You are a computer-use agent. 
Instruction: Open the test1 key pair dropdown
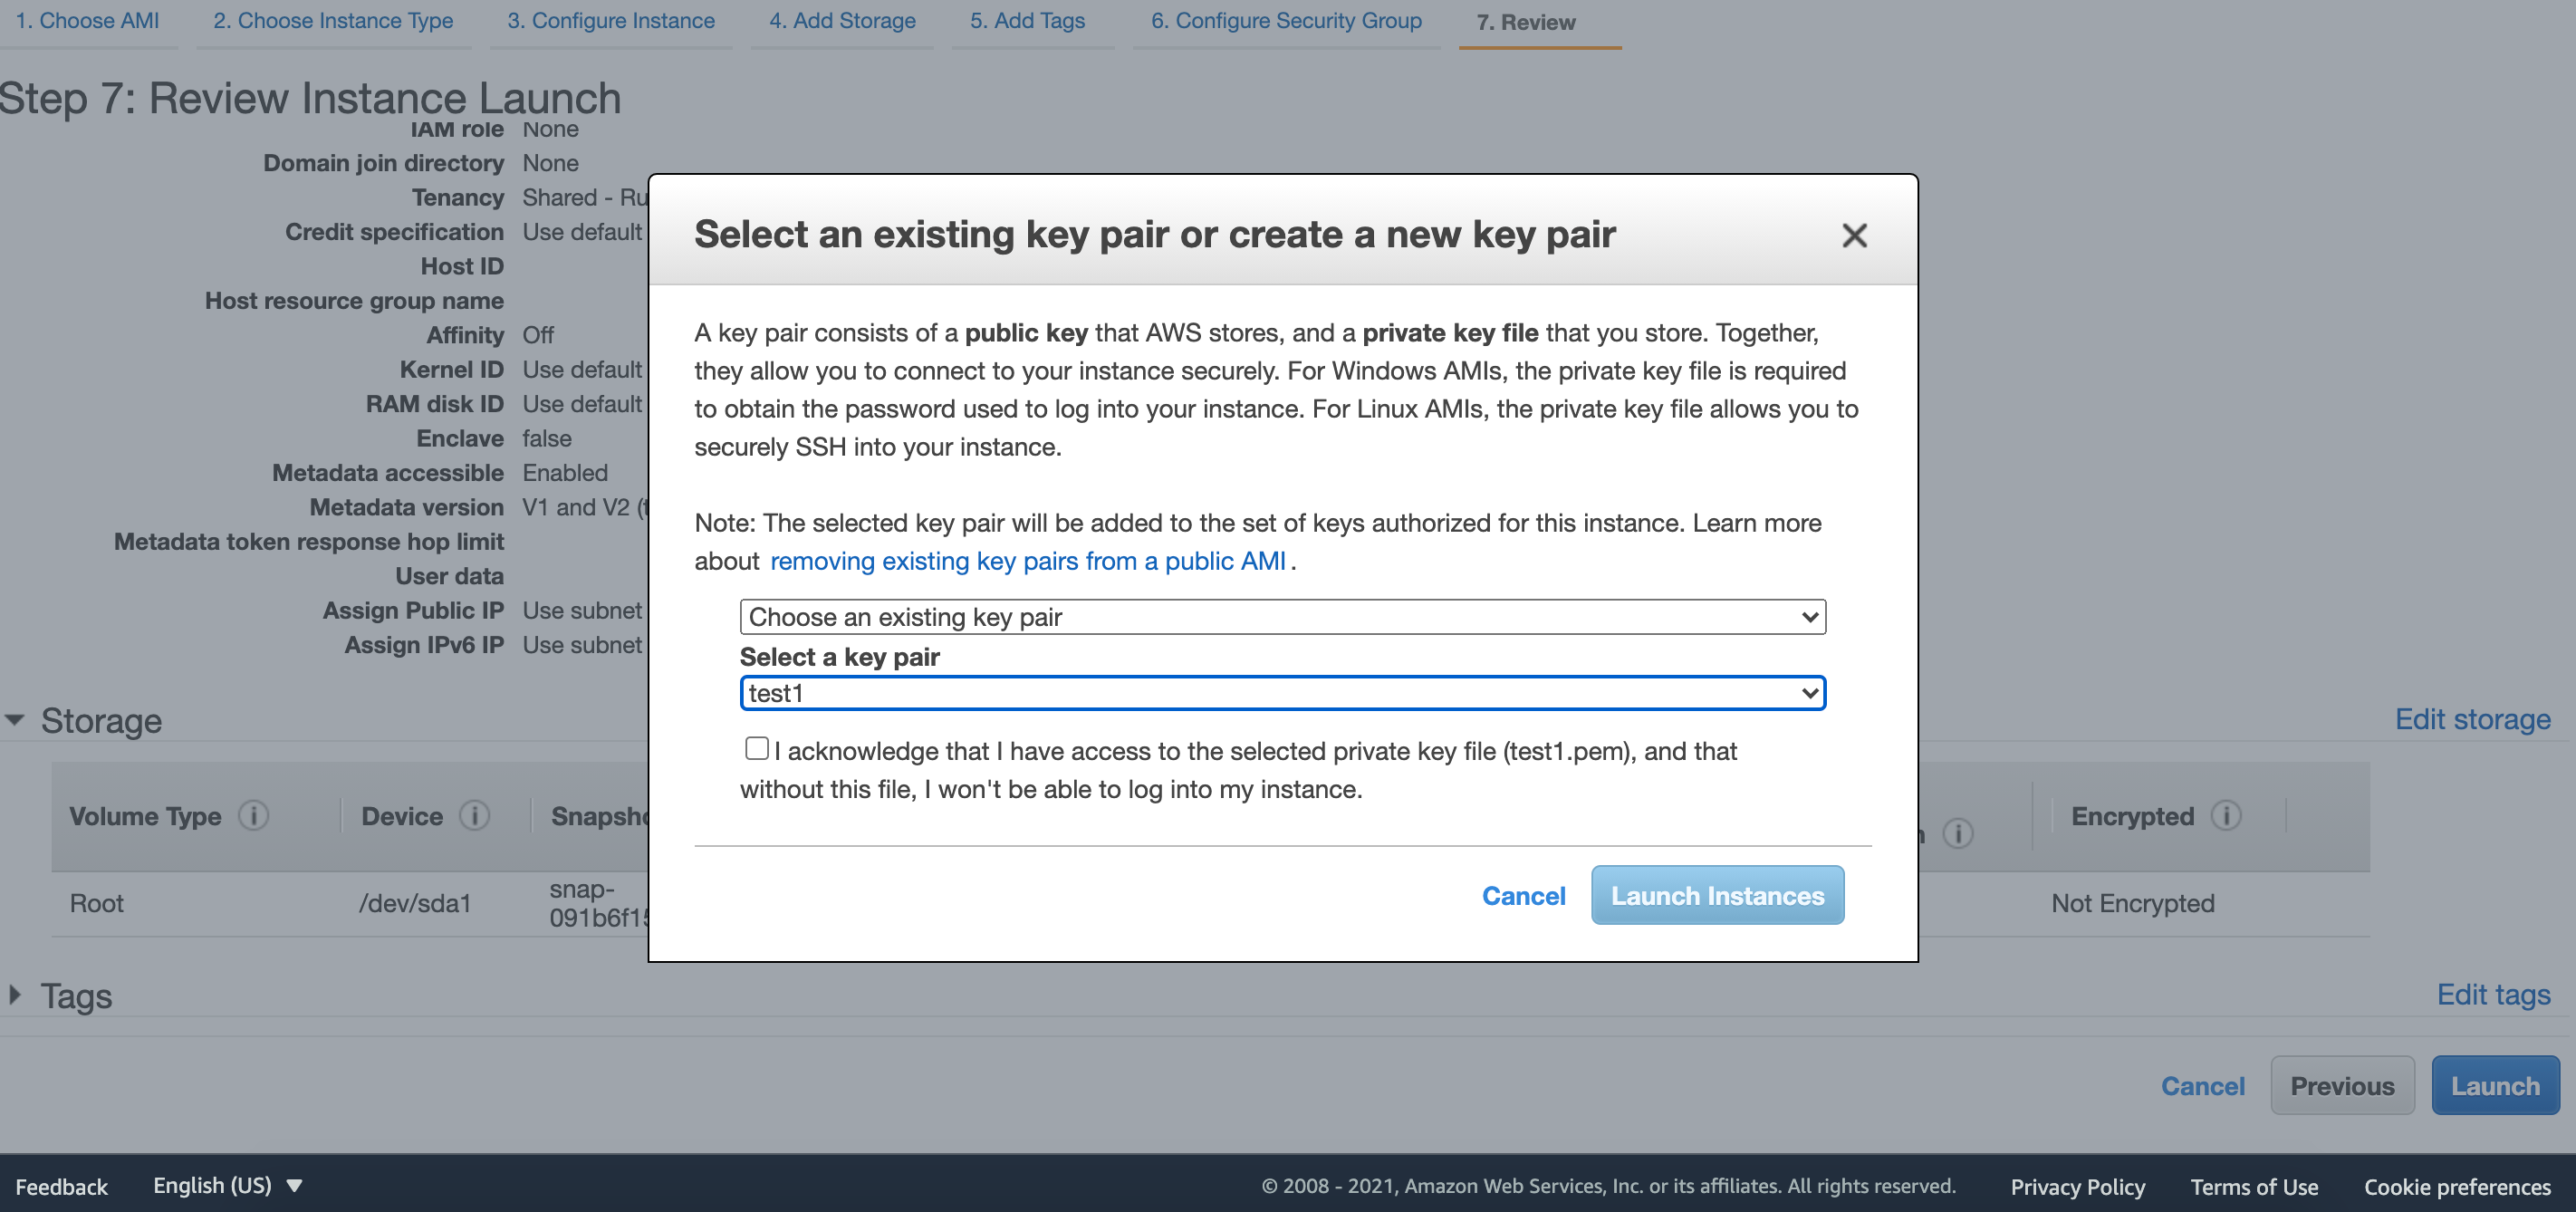pos(1283,693)
